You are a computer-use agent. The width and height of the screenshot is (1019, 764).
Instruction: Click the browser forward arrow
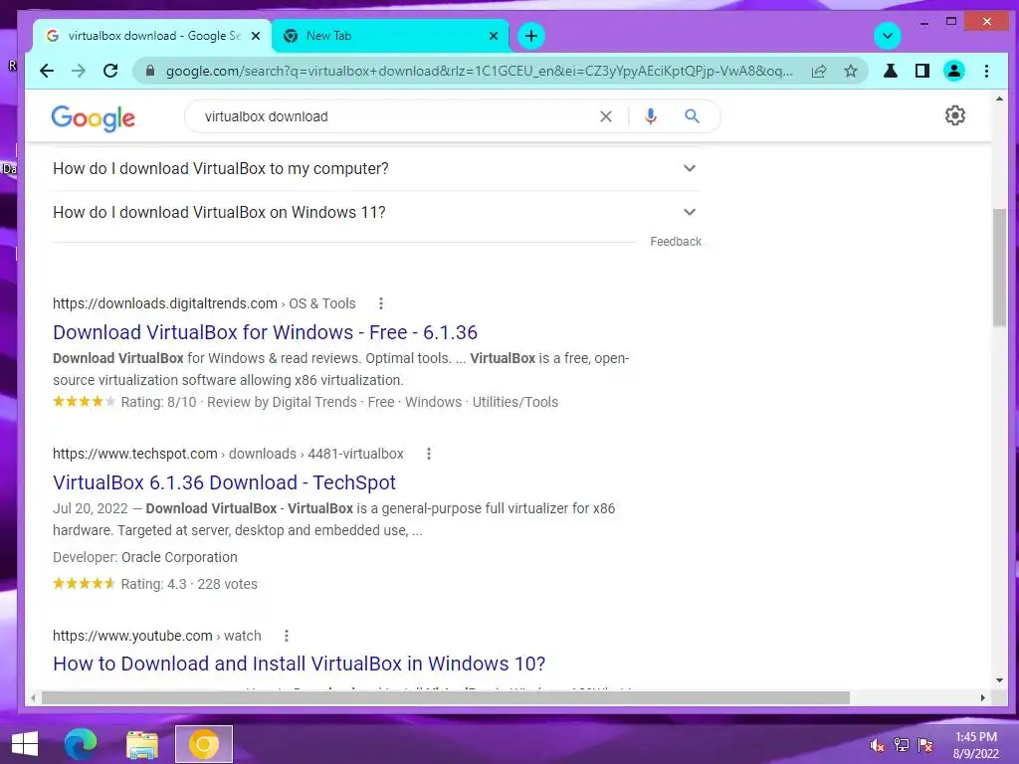pos(79,71)
